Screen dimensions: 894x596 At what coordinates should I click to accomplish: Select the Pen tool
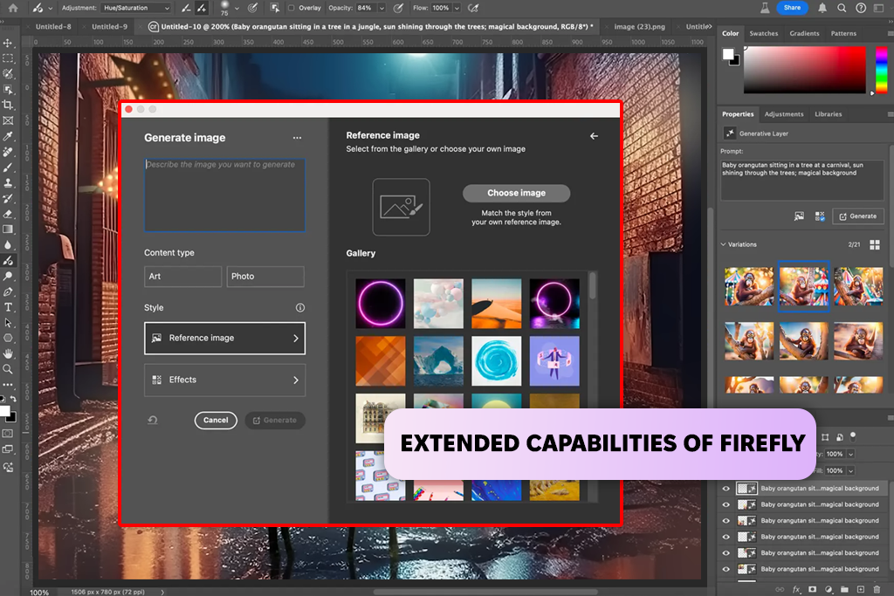point(8,291)
